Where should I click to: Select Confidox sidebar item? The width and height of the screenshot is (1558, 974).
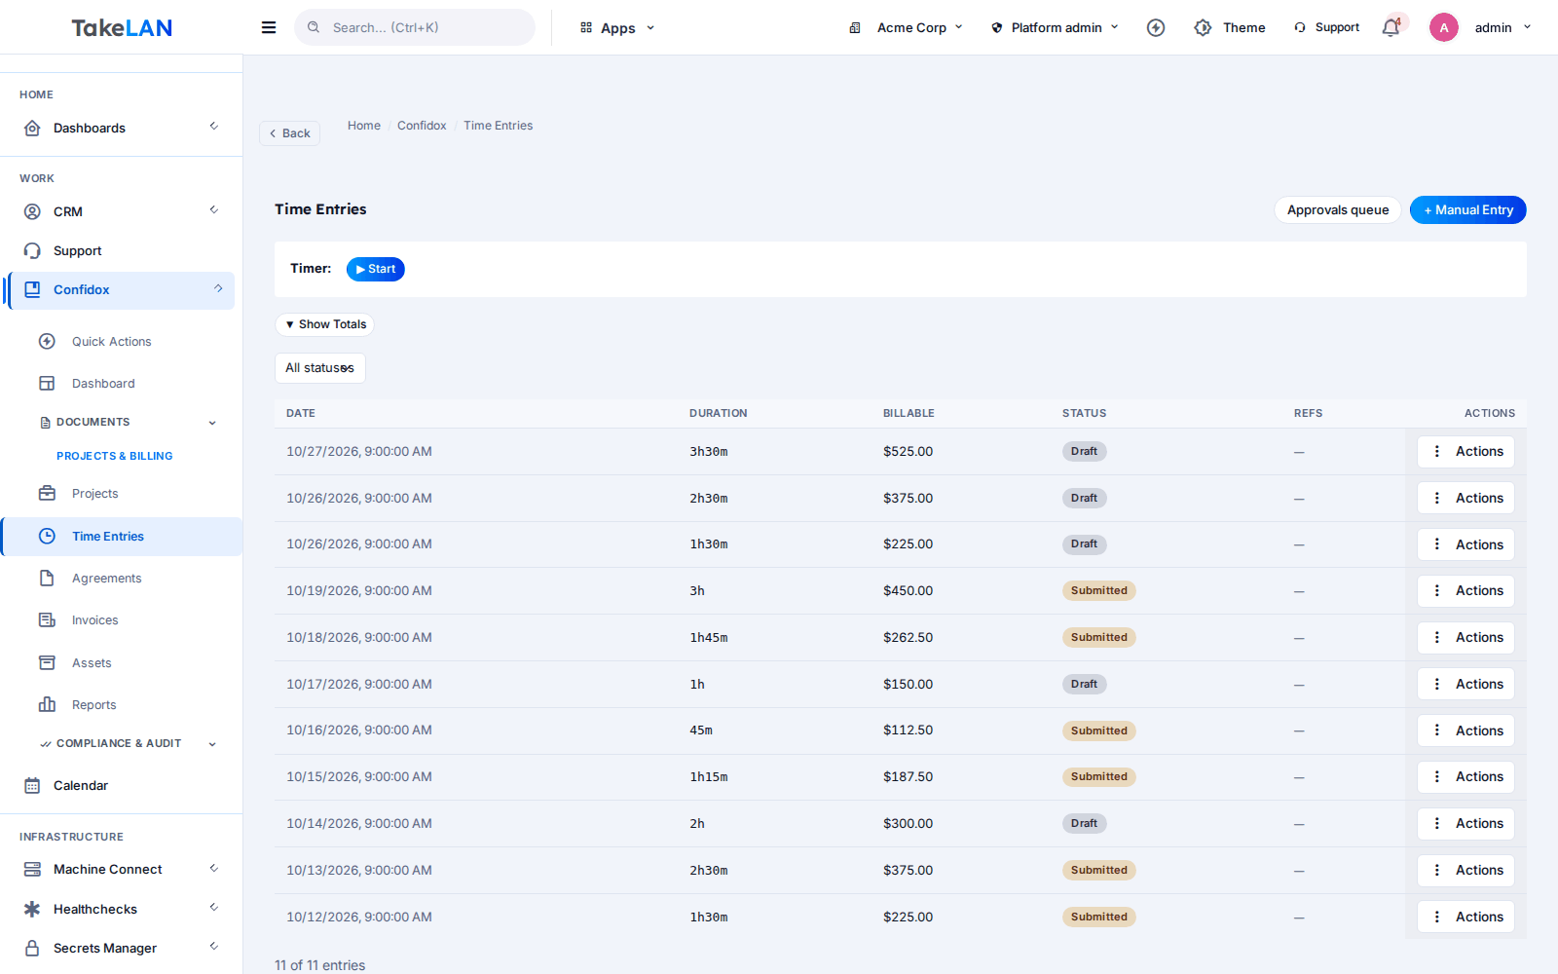[122, 290]
